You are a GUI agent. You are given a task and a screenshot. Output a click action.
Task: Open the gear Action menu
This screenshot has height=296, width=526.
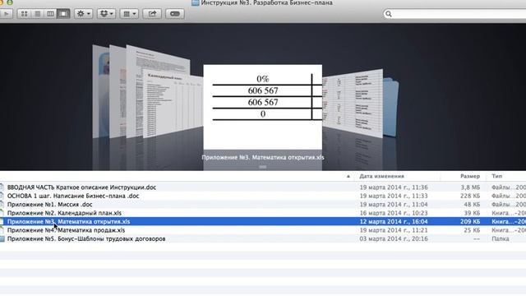coord(83,14)
